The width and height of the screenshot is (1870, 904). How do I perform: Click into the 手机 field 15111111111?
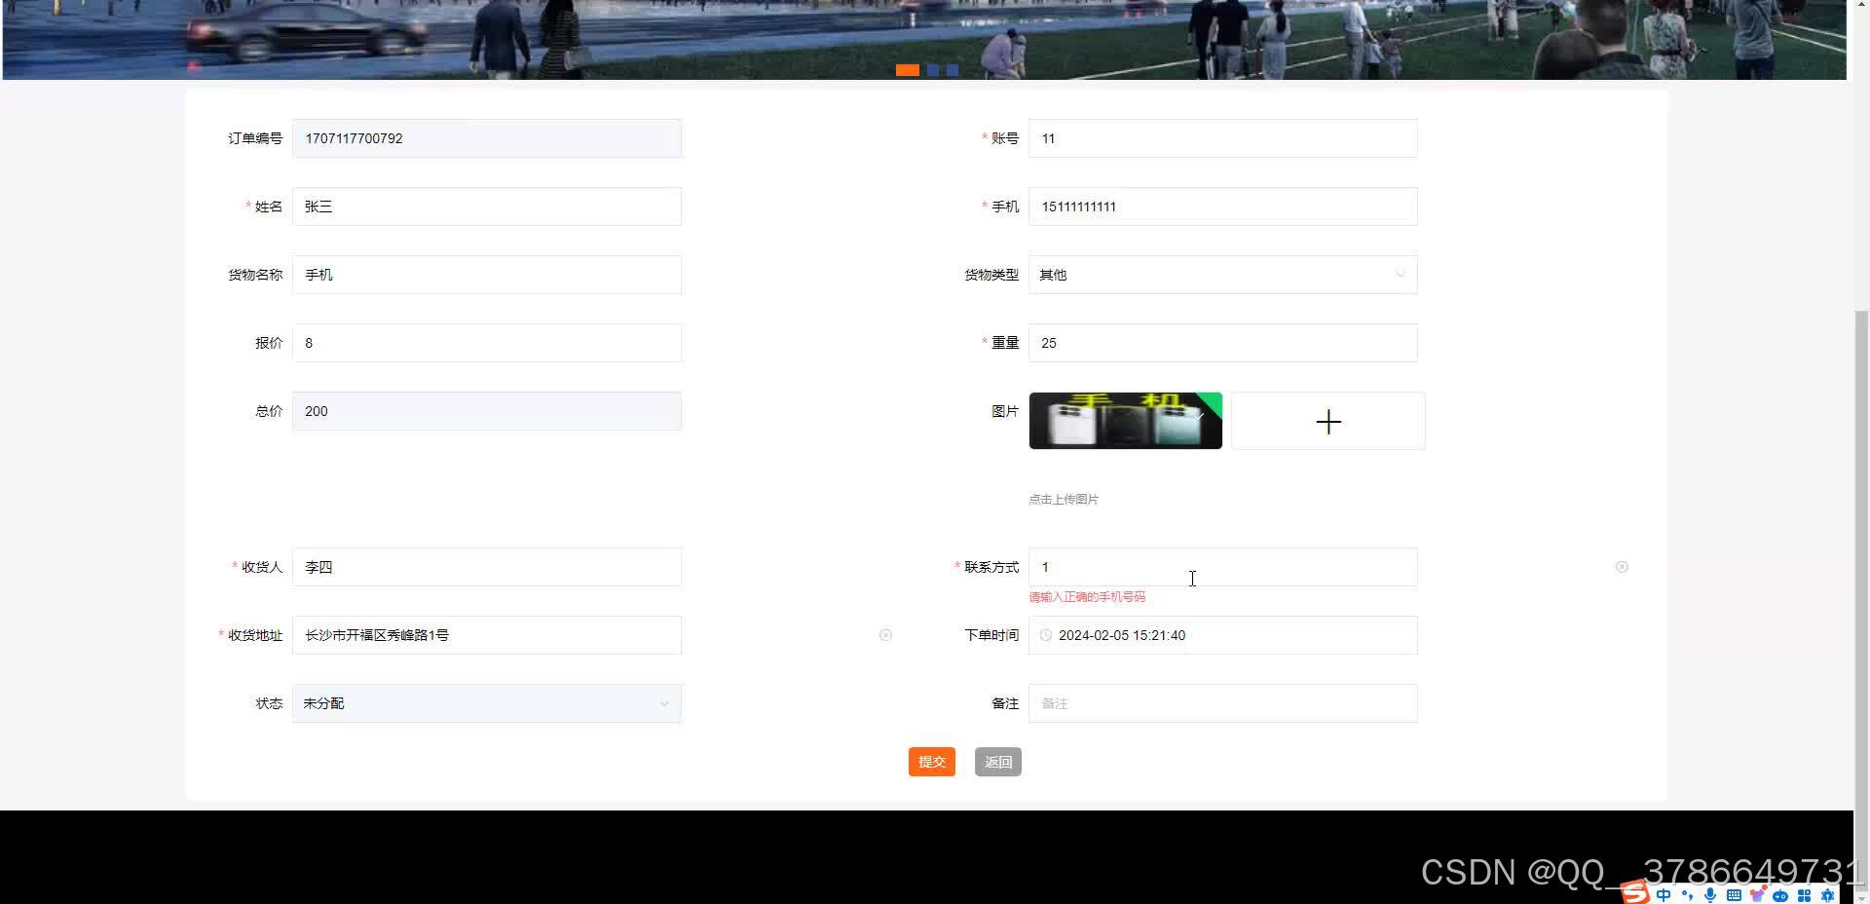pyautogui.click(x=1223, y=207)
